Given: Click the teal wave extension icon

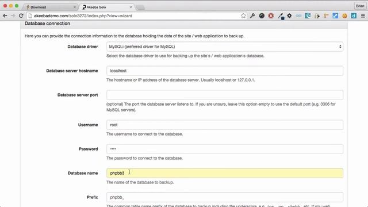Looking at the screenshot, I should pyautogui.click(x=308, y=16).
